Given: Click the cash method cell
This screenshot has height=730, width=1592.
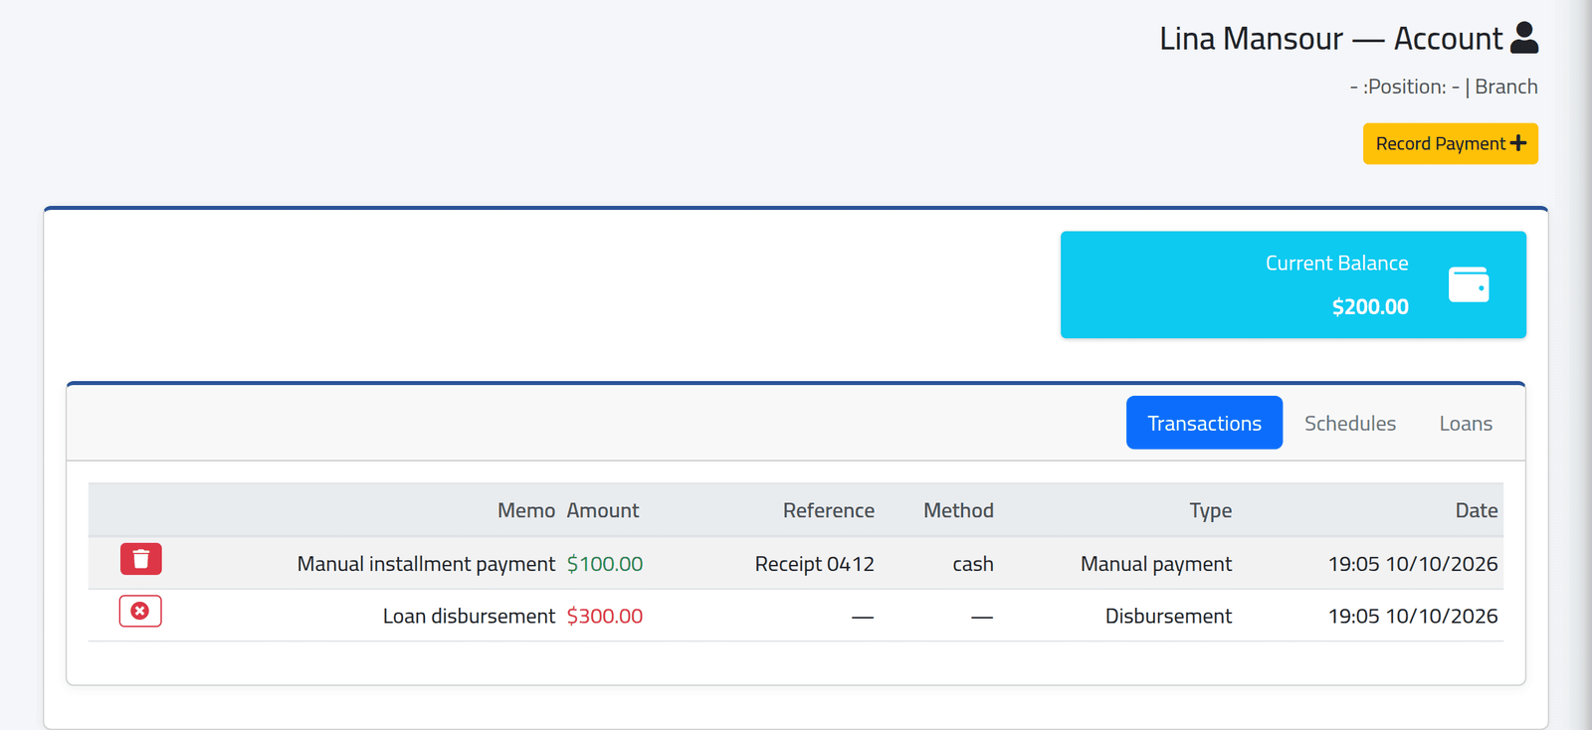Looking at the screenshot, I should tap(973, 564).
